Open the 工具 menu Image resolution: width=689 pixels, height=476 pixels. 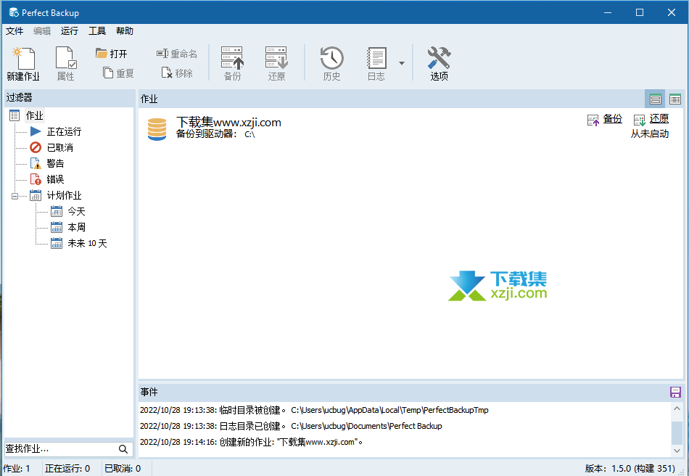point(97,30)
